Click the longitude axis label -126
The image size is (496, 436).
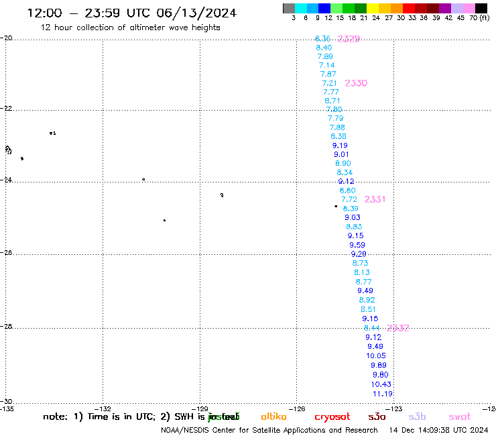pyautogui.click(x=297, y=408)
